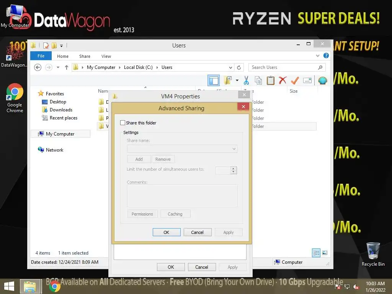Open the Home ribbon tab

tap(63, 56)
